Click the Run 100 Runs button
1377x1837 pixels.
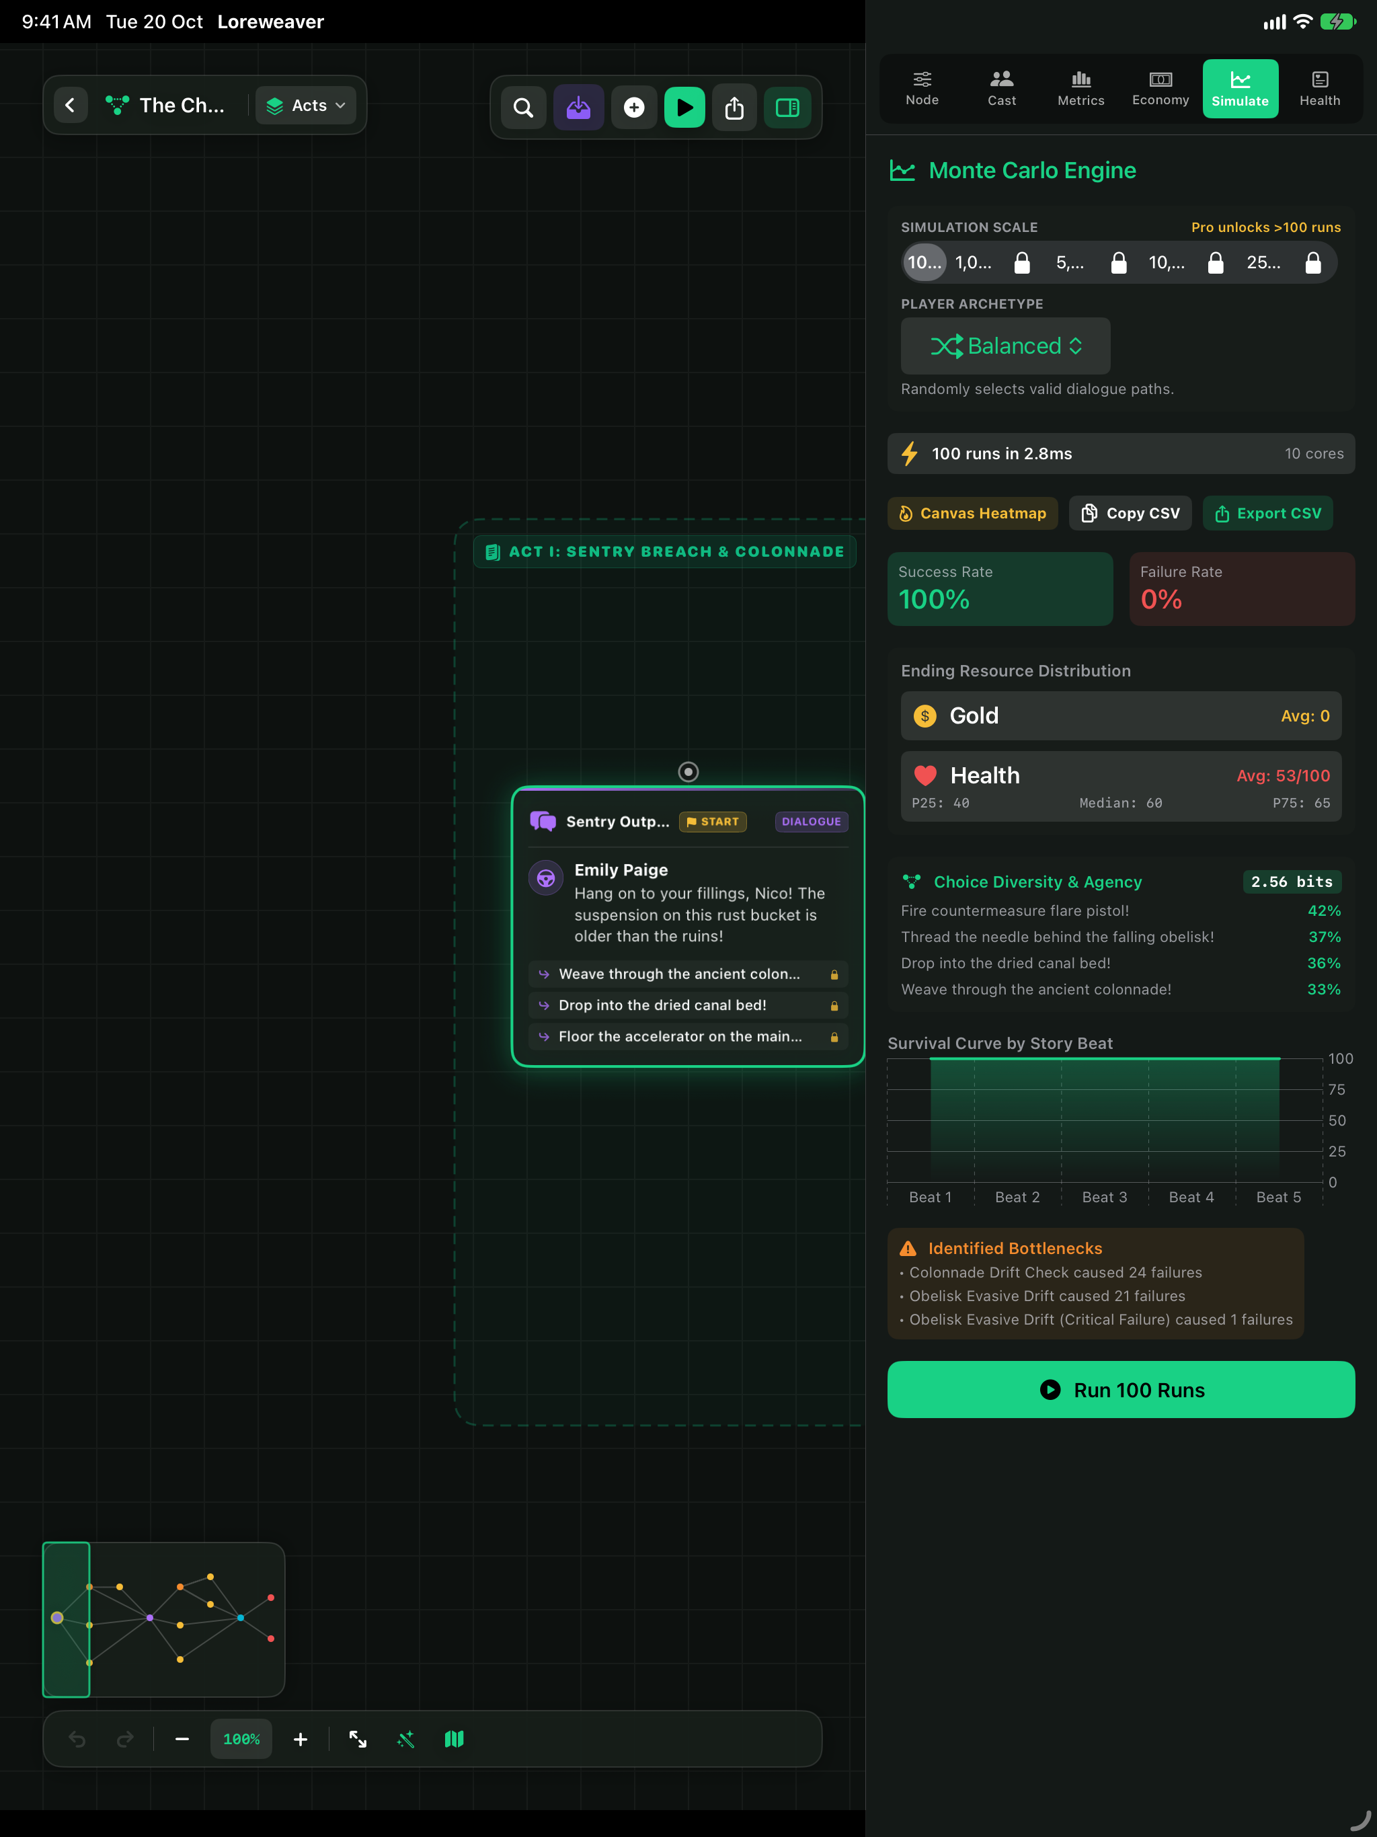[x=1120, y=1389]
